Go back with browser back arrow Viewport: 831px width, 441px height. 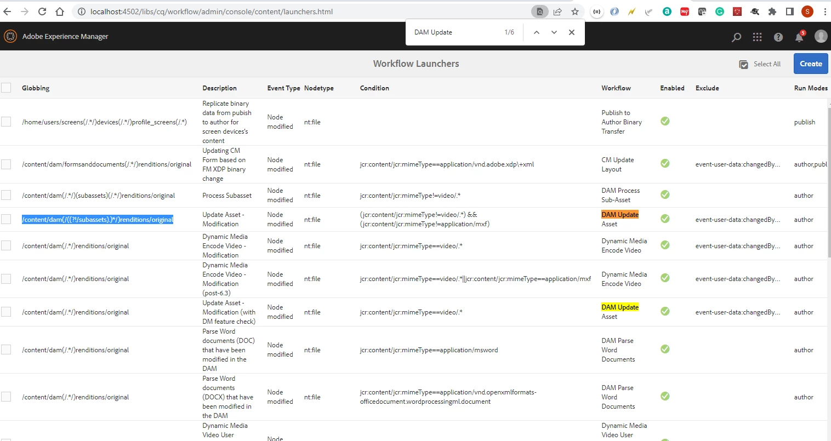pyautogui.click(x=7, y=12)
